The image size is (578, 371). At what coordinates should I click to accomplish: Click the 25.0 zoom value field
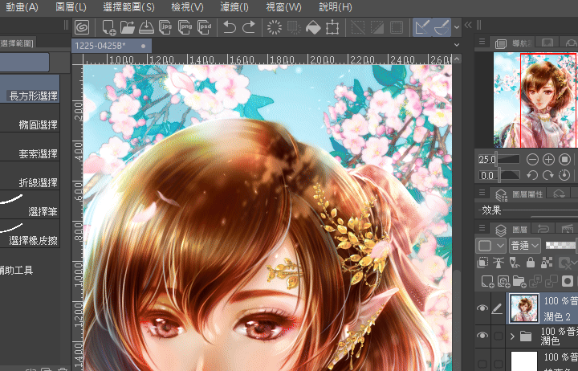(487, 159)
